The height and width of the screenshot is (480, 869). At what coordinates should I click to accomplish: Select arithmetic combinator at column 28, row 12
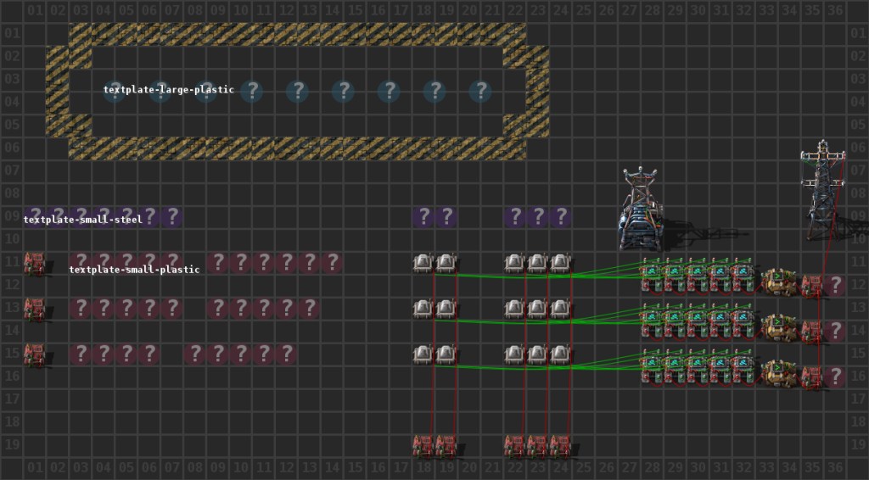(x=652, y=275)
